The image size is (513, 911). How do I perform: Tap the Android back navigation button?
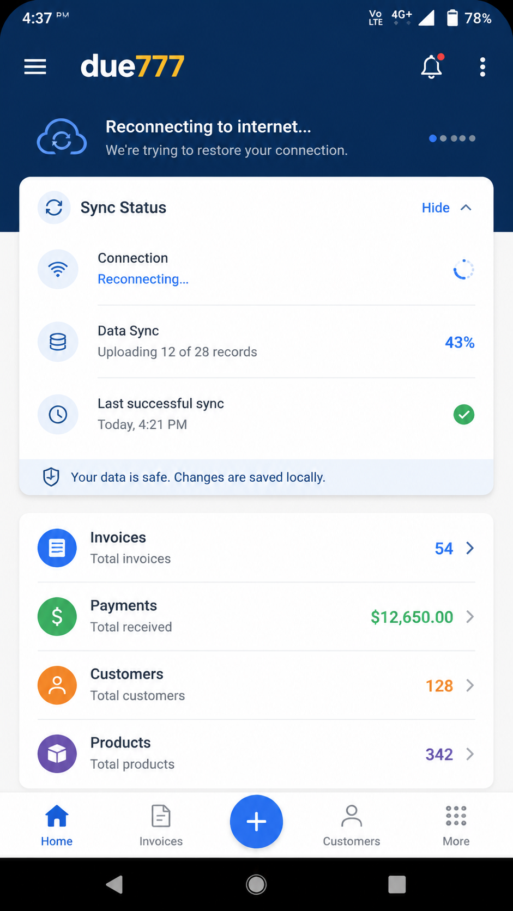114,884
